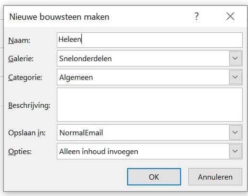Viewport: 248px width, 196px height.
Task: Click the Naam label
Action: click(19, 40)
